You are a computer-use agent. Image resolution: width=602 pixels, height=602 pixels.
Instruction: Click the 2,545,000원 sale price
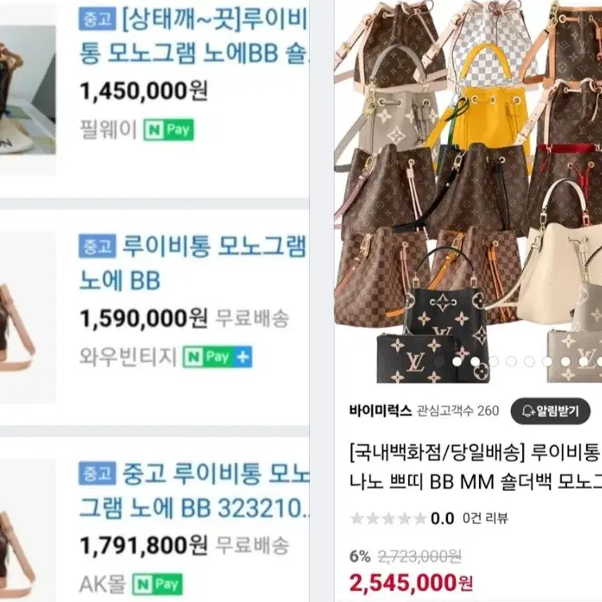[411, 583]
